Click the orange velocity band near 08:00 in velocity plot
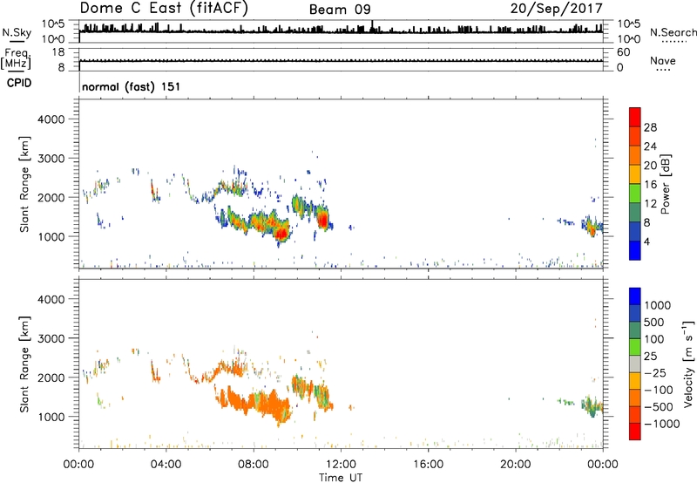Screen dimensions: 697x483 (254, 403)
